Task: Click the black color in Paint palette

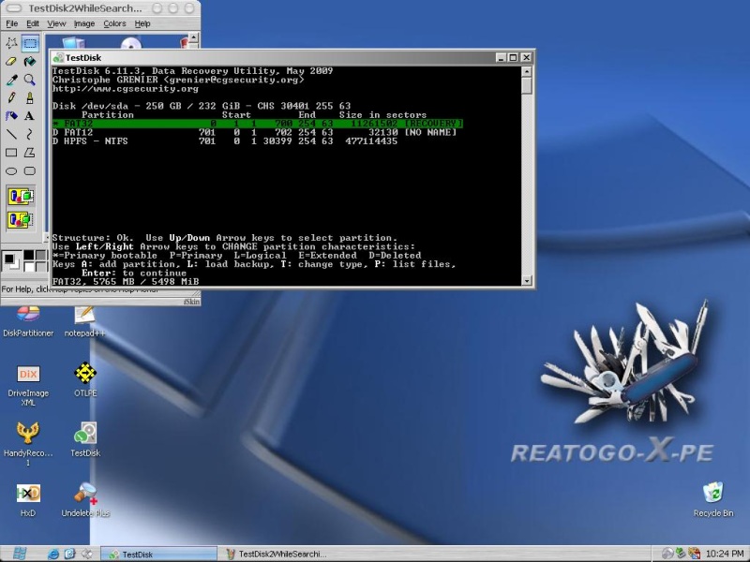Action: point(29,255)
